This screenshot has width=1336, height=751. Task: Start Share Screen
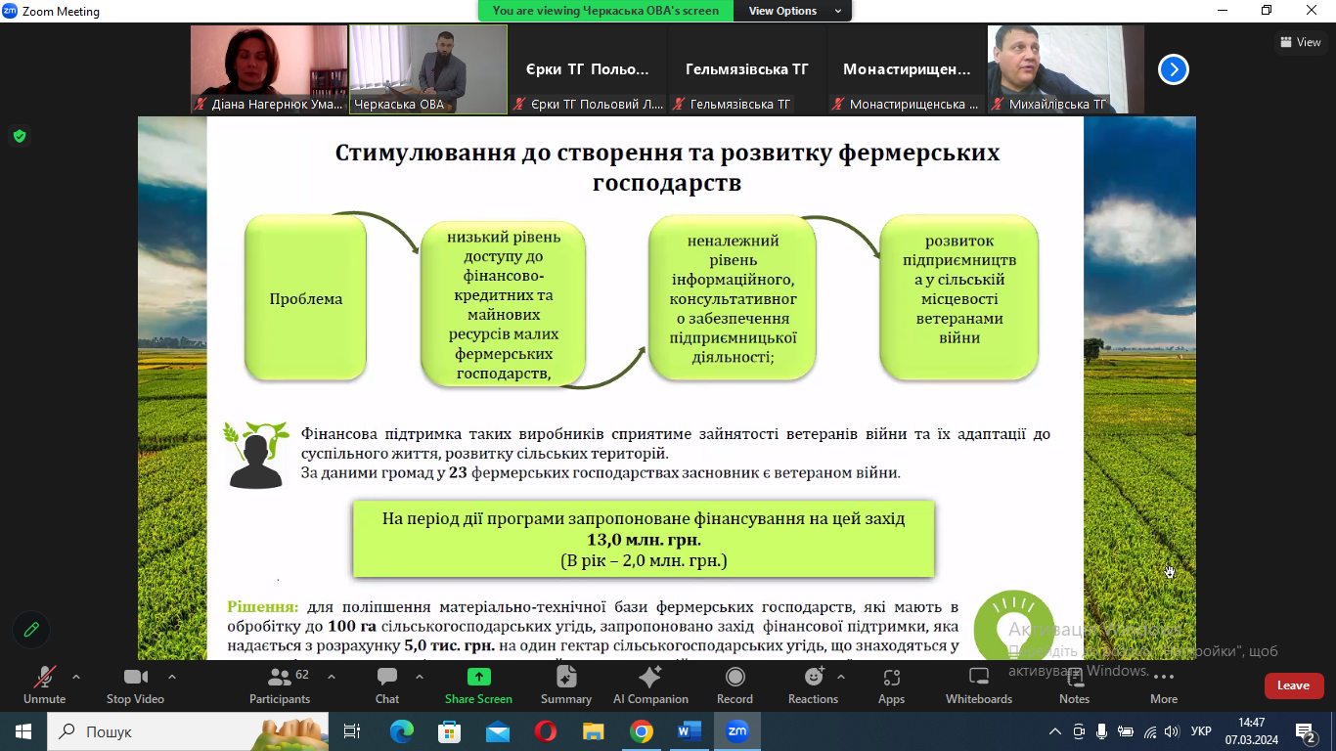tap(478, 685)
